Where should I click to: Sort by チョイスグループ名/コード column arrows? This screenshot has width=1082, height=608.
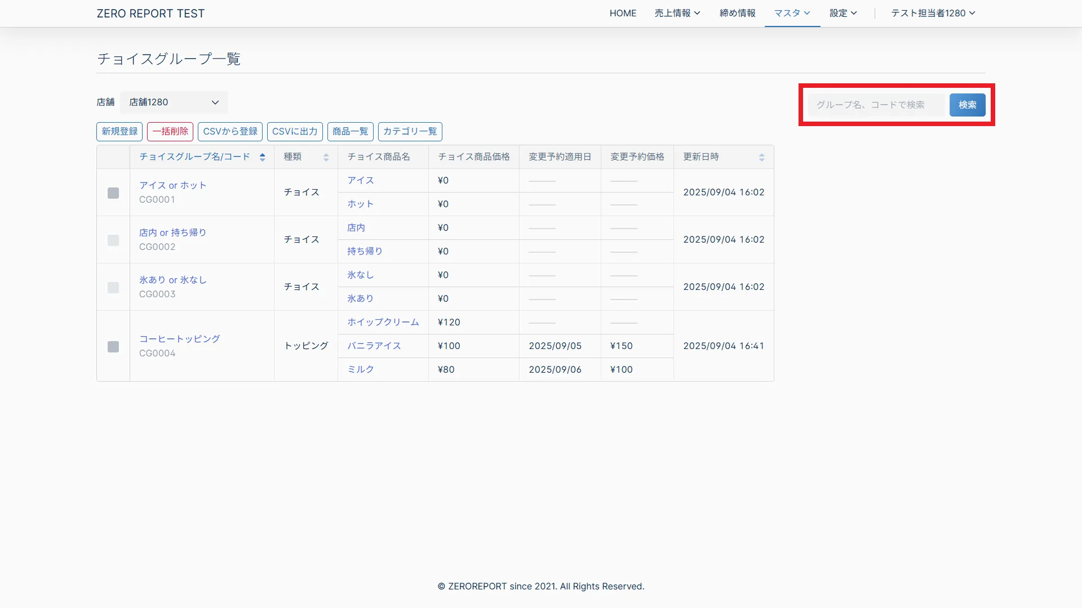pyautogui.click(x=262, y=157)
